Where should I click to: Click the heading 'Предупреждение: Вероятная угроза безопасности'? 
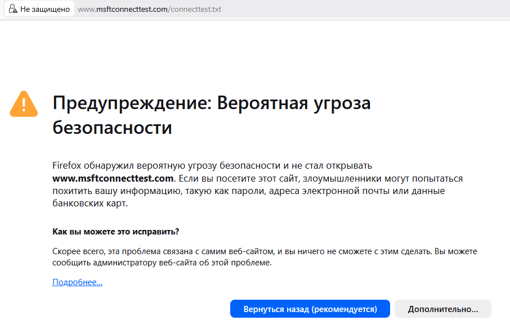[x=212, y=115]
